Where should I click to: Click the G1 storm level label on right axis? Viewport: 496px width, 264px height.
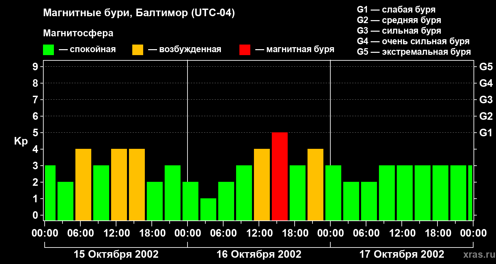486,133
